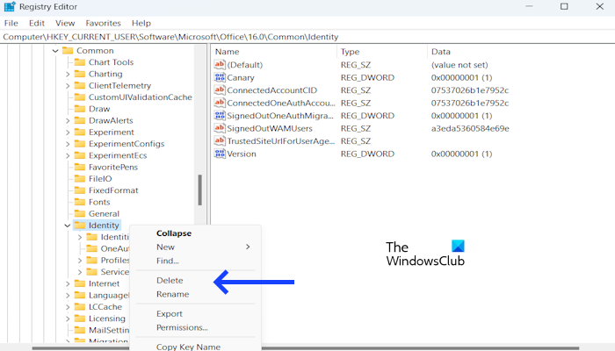
Task: Click the Canary DWORD value icon
Action: pyautogui.click(x=220, y=77)
